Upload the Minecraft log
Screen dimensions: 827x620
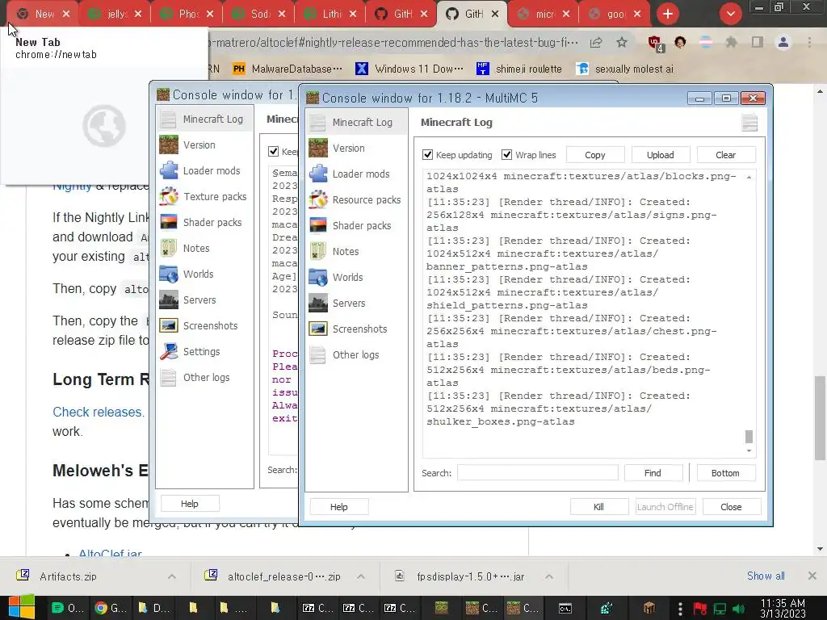[x=661, y=155]
